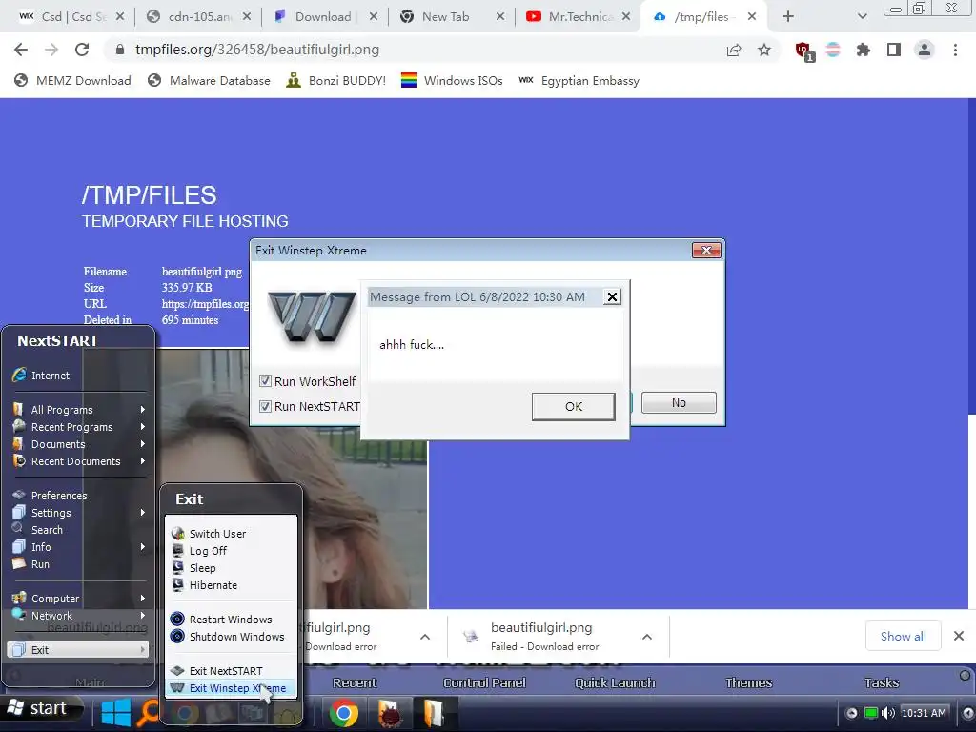Click the browser forward arrow
The width and height of the screenshot is (976, 732).
[x=51, y=50]
